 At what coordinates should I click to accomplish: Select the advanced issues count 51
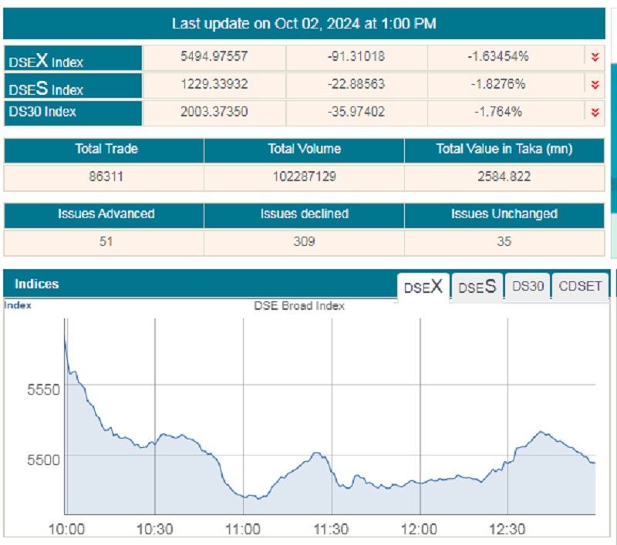(106, 241)
